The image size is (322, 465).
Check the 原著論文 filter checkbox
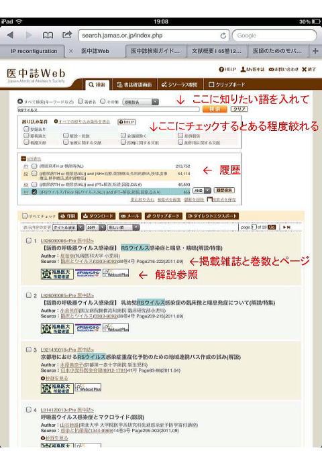[x=26, y=136]
